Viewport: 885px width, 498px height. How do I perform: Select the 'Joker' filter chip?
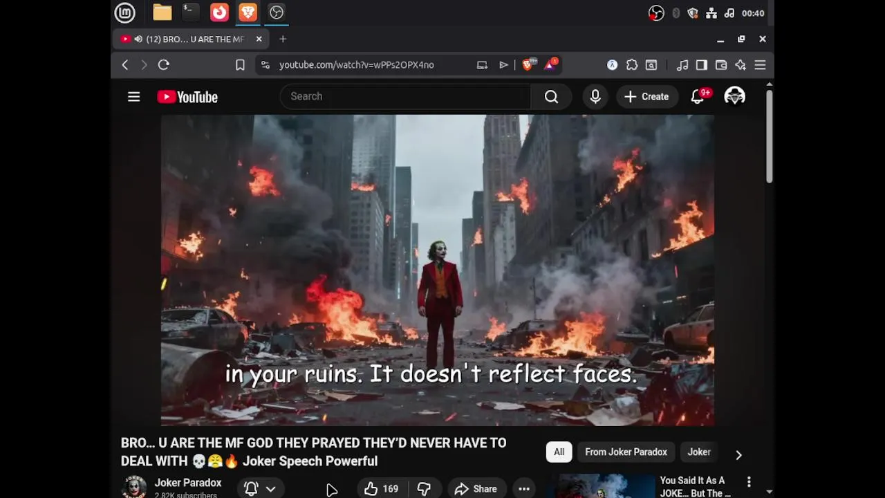click(x=699, y=452)
